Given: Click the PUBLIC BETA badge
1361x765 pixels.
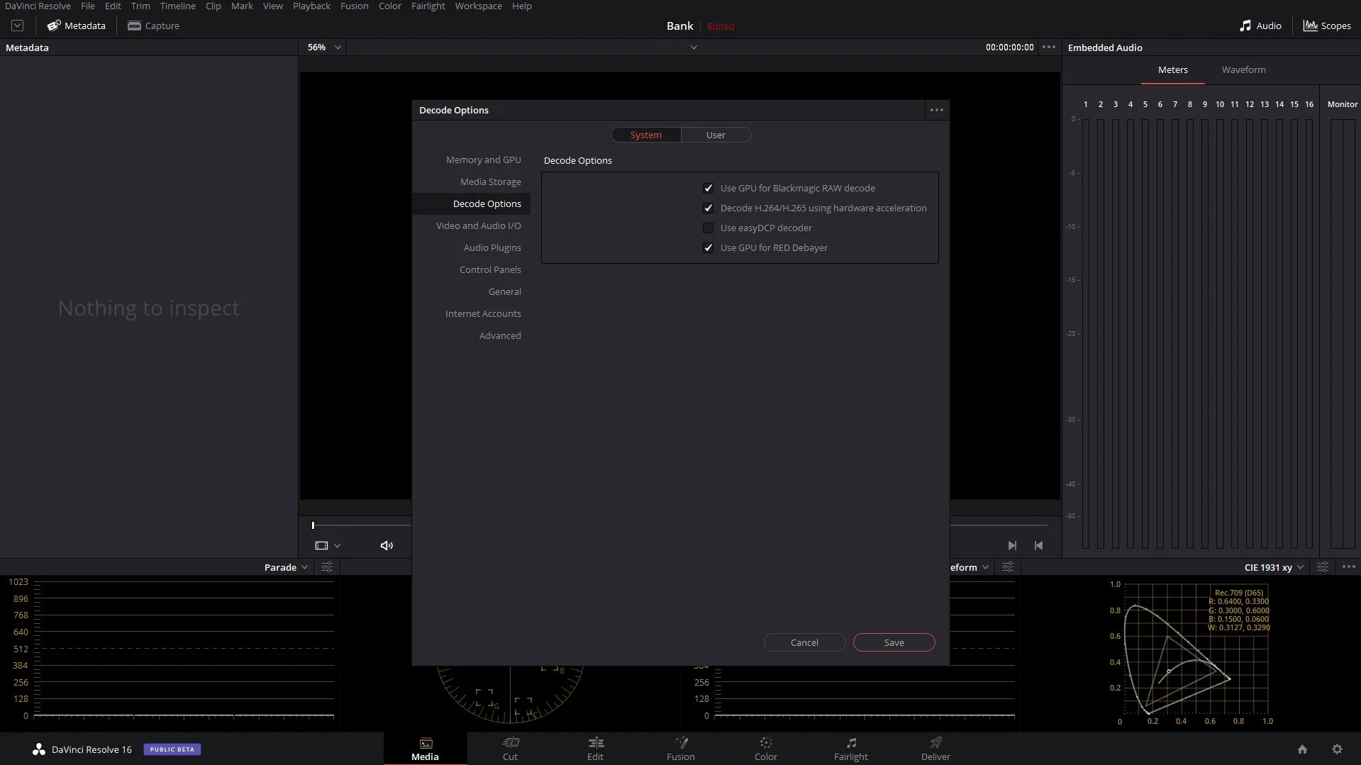Looking at the screenshot, I should 172,749.
